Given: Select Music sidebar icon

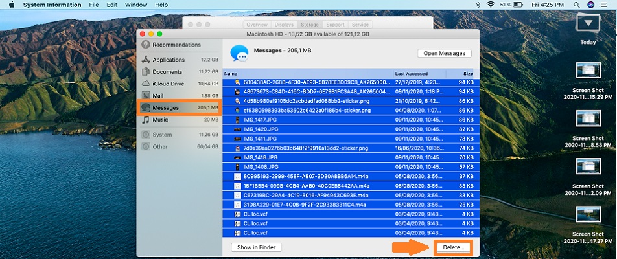Looking at the screenshot, I should coord(146,120).
